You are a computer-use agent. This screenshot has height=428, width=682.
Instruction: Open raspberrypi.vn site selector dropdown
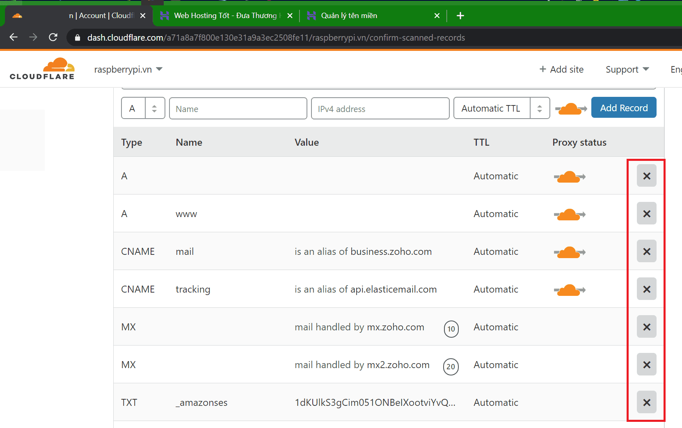(x=128, y=69)
